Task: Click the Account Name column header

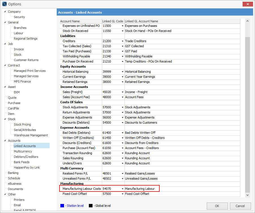Action: click(81, 21)
